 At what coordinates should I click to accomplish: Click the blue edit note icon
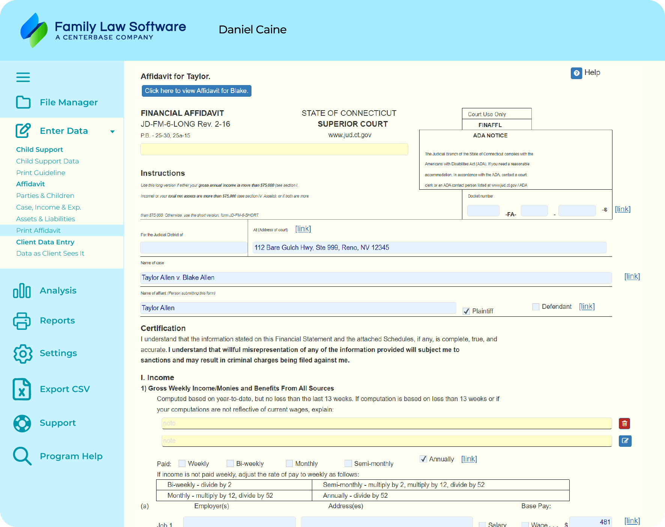625,441
